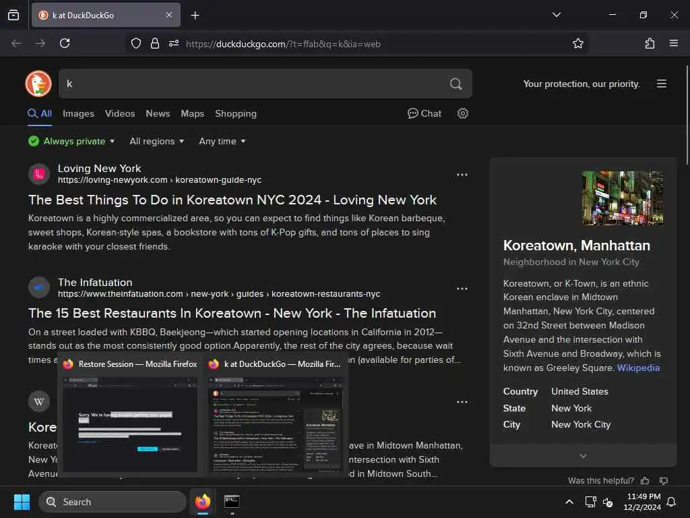Click Wikipedia result favicon
Viewport: 690px width, 518px height.
click(x=39, y=401)
